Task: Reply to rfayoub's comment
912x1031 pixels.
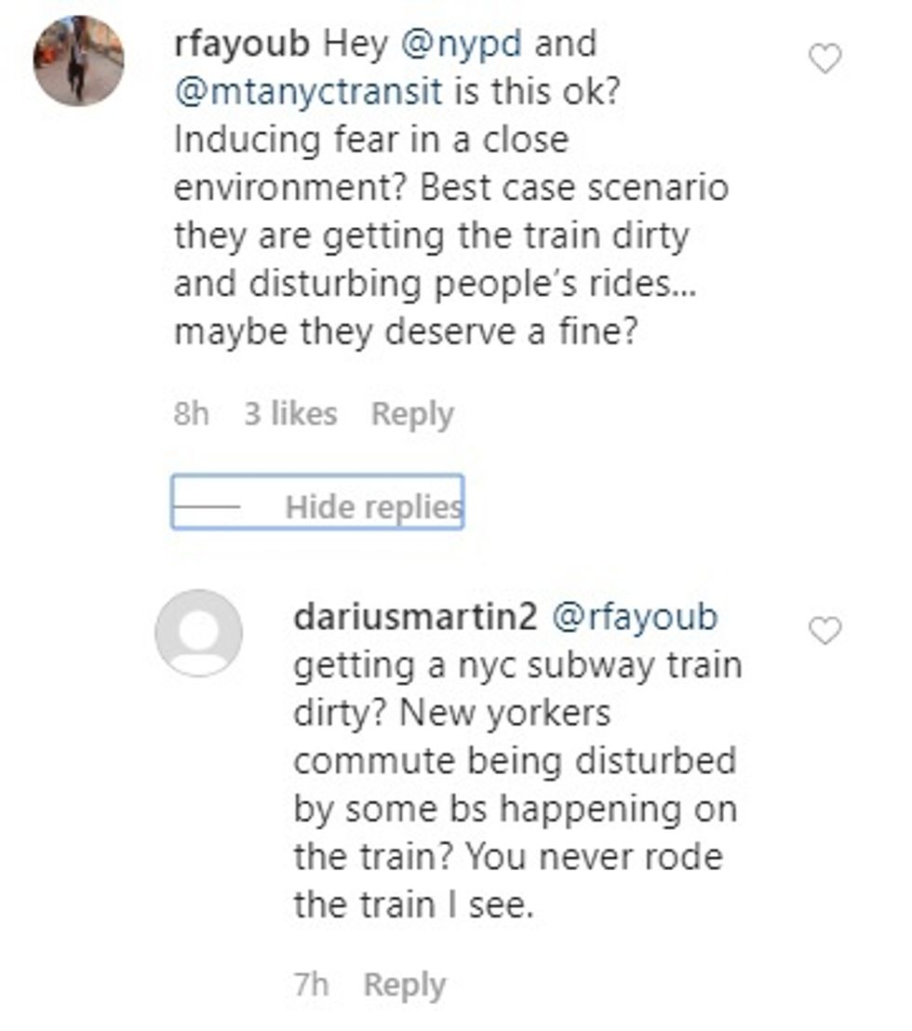Action: 412,413
